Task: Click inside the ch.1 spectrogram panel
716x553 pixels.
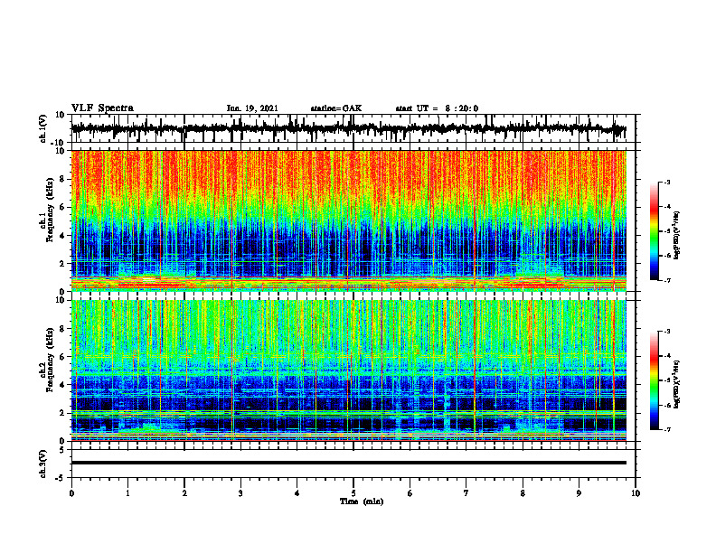Action: pos(348,220)
